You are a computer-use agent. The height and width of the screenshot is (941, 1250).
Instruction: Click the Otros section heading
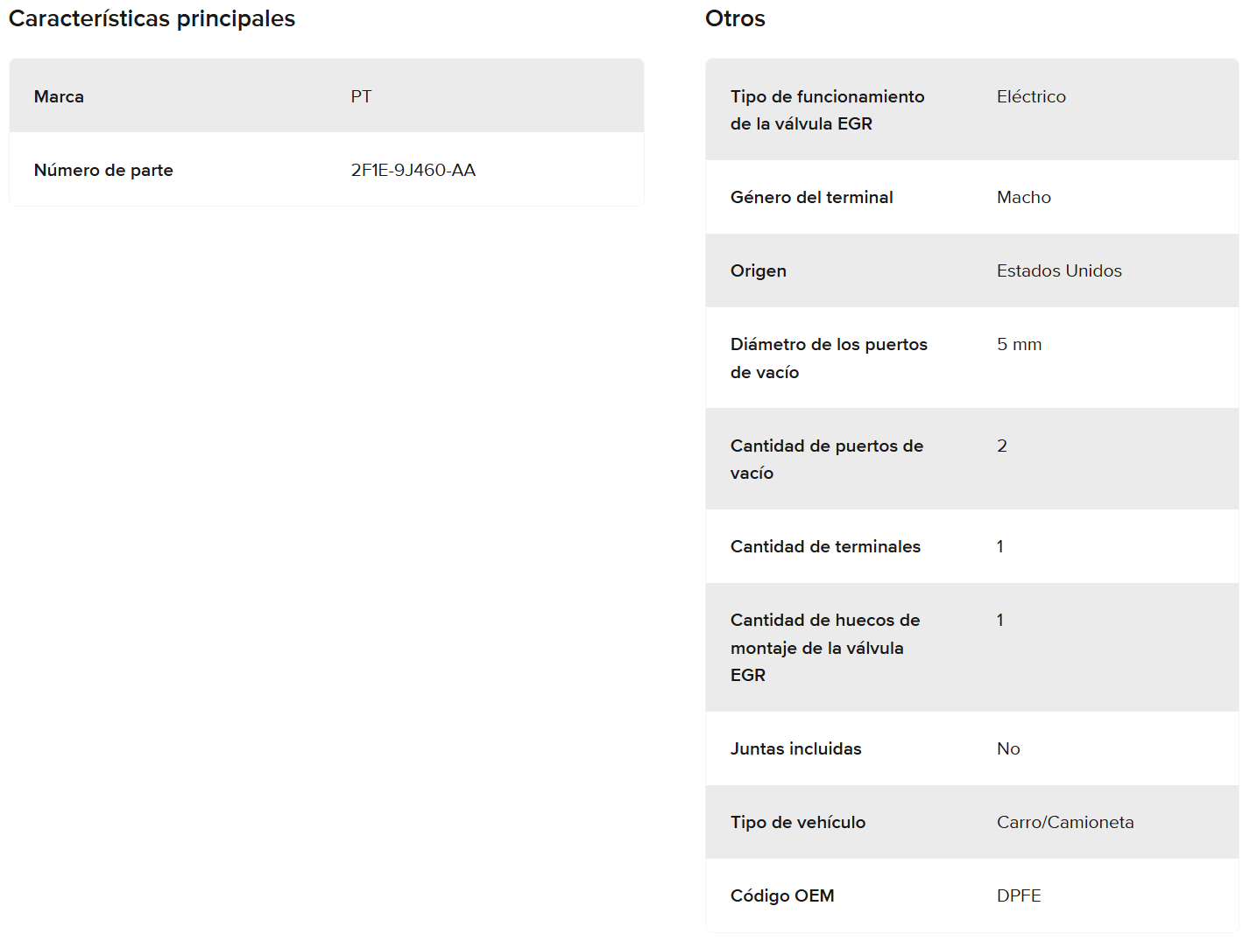(735, 18)
